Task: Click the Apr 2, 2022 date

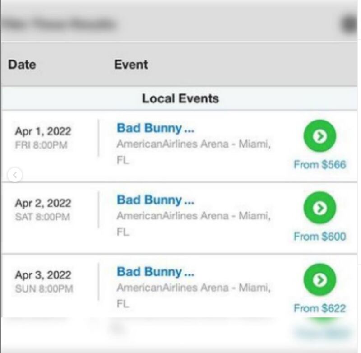Action: (43, 203)
